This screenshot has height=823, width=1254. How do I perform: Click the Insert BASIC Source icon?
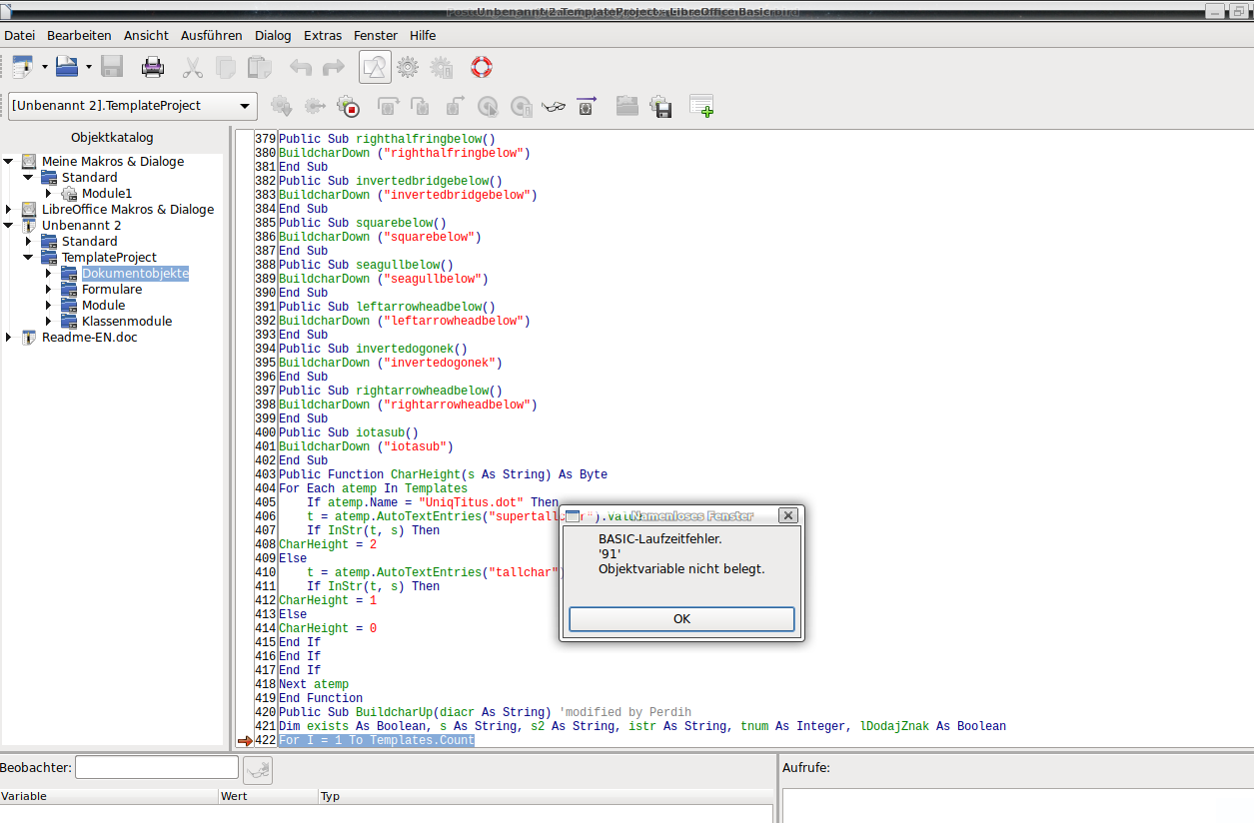point(627,106)
